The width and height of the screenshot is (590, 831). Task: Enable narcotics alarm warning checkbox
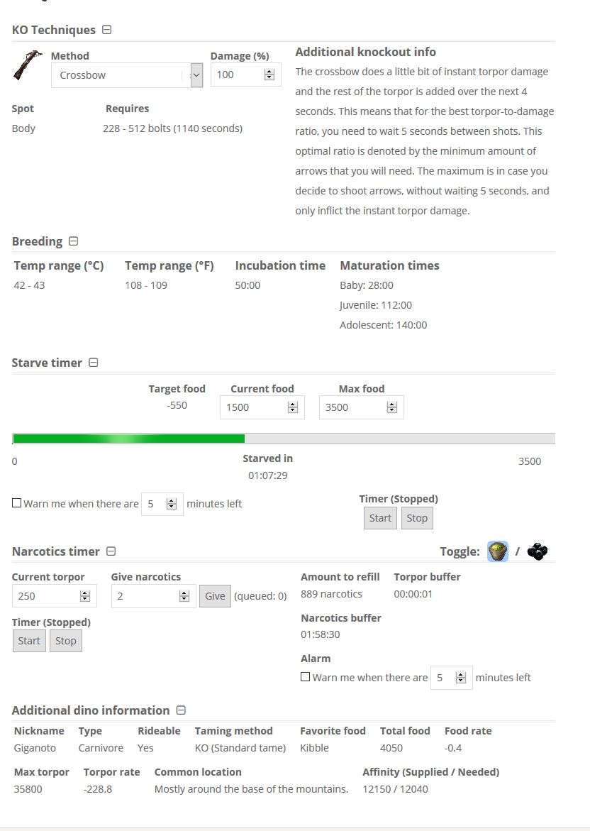point(305,677)
